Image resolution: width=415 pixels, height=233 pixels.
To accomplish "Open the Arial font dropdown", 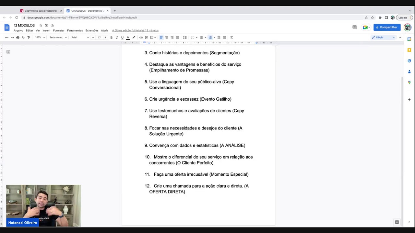I will tap(80, 38).
